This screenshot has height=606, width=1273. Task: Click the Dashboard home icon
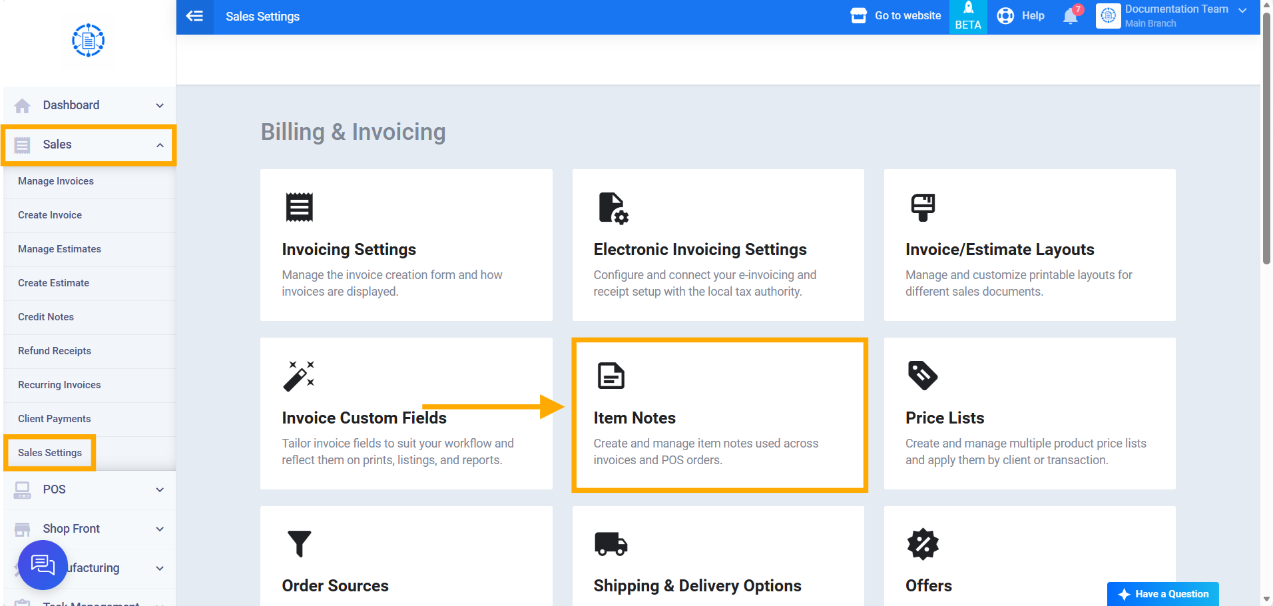(x=22, y=106)
